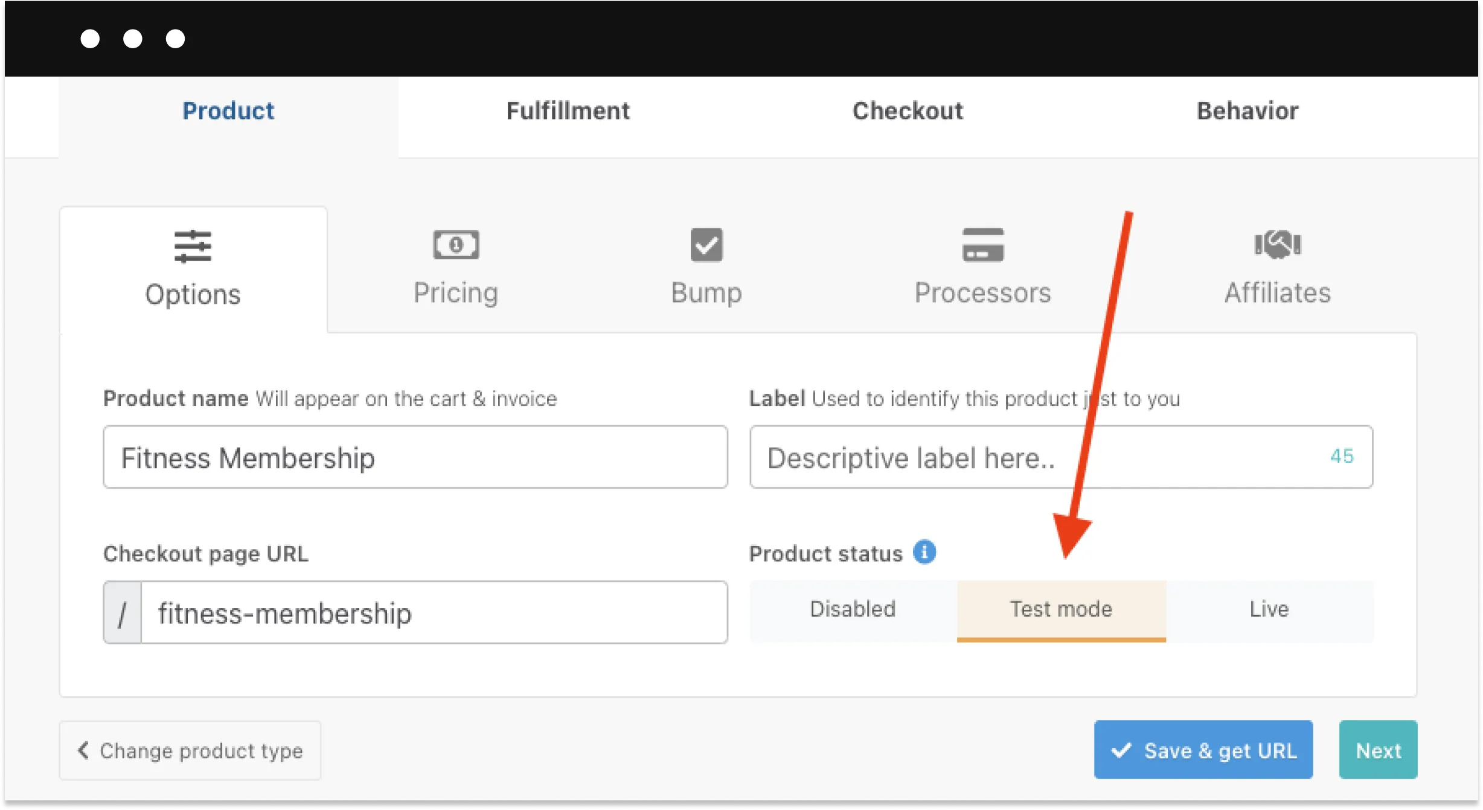Click 'Will appear on the cart & invoice' text
Image resolution: width=1483 pixels, height=810 pixels.
[406, 399]
